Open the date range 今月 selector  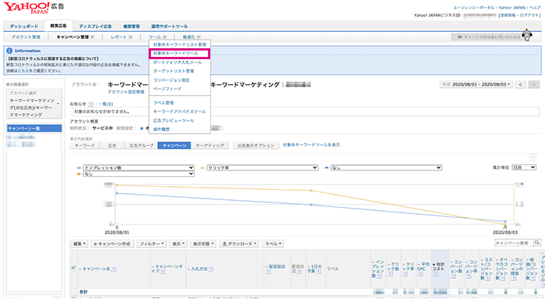476,85
